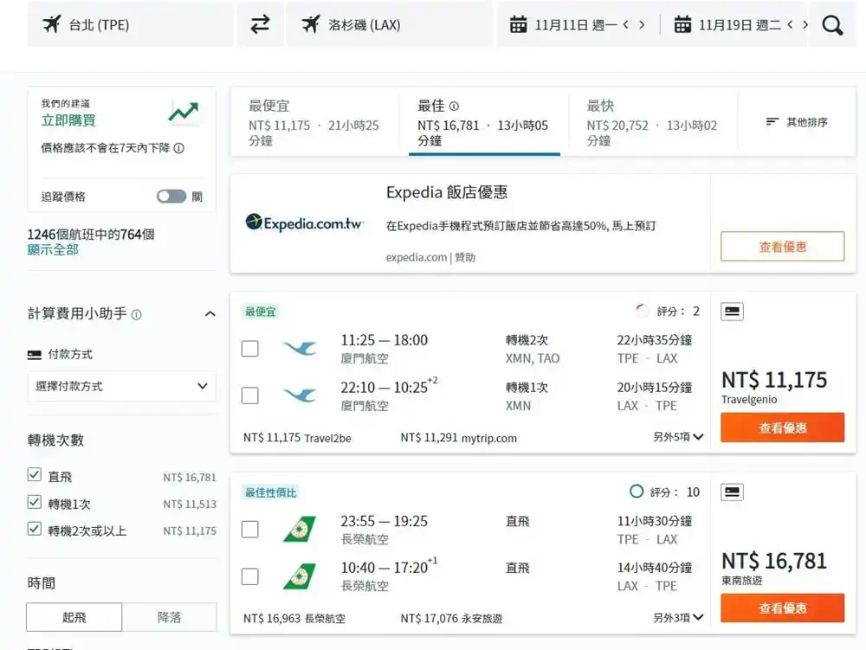866x650 pixels.
Task: Expand 另外5項 more offers
Action: tap(678, 437)
